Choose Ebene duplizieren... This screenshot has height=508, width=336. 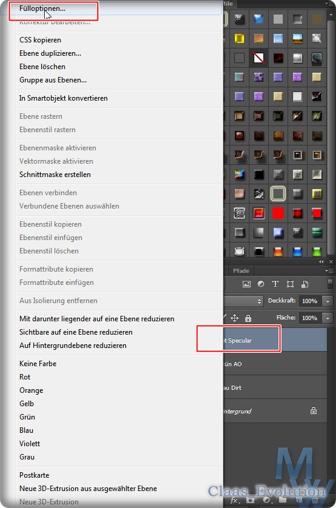(50, 53)
